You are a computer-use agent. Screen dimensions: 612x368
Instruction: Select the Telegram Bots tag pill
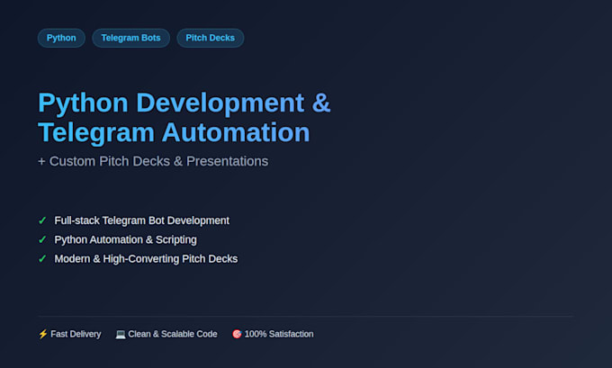[x=130, y=38]
